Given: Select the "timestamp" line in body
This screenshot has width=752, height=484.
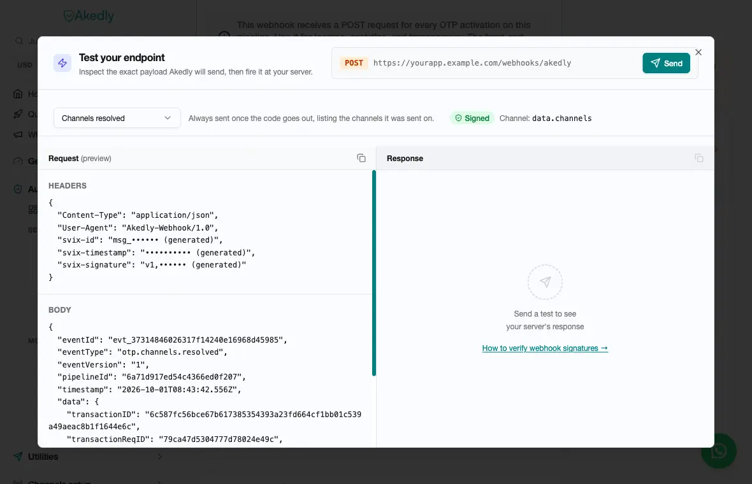Looking at the screenshot, I should tap(149, 390).
